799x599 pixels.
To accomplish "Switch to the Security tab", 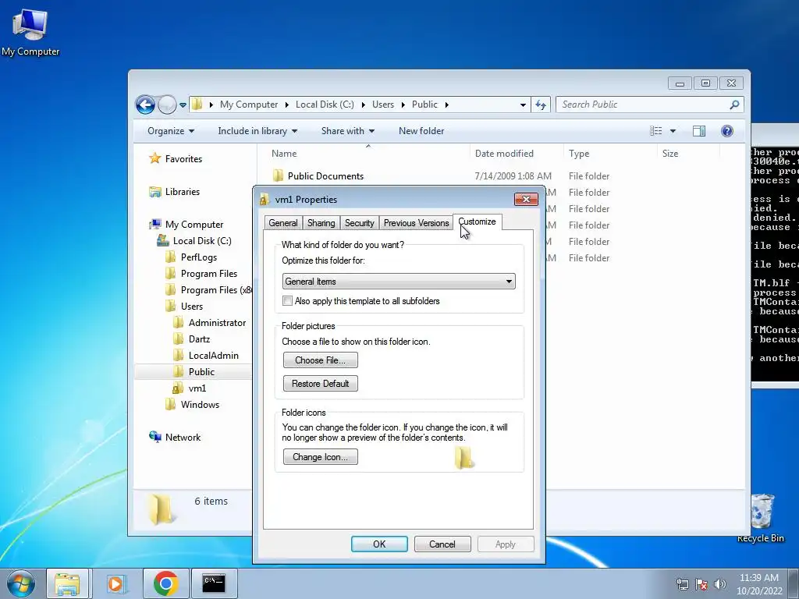I will click(359, 223).
